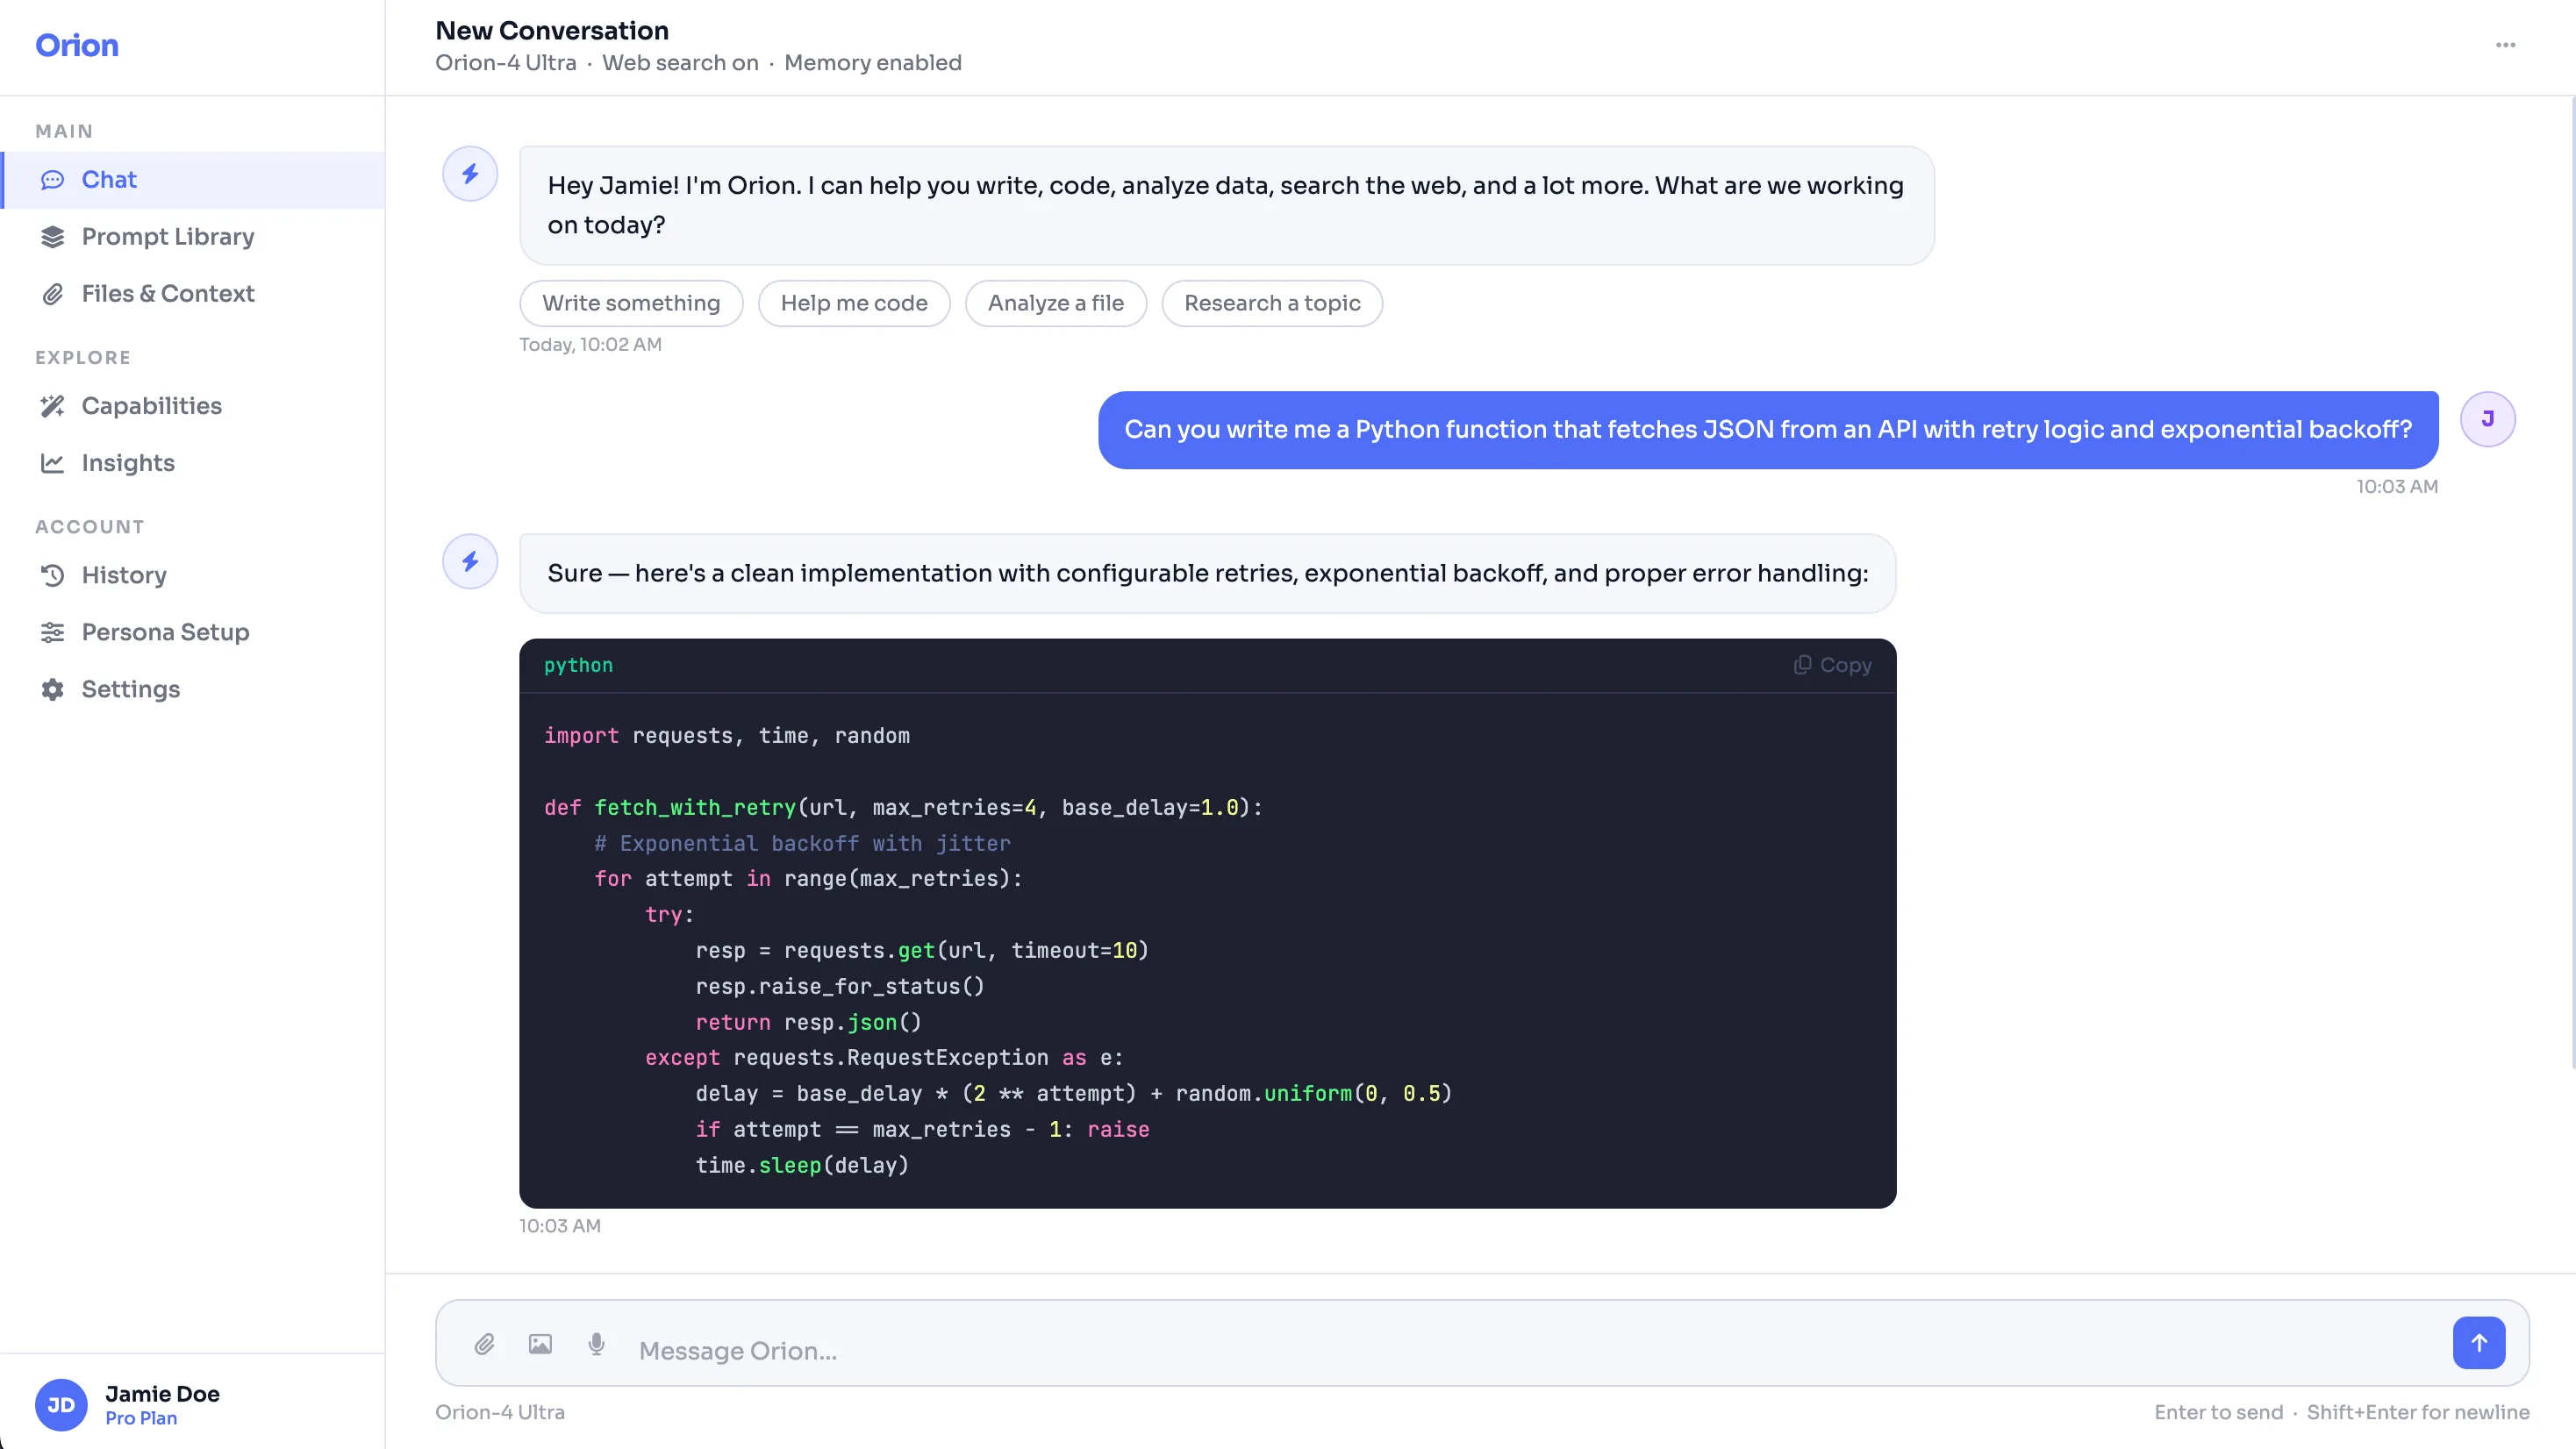
Task: Open conversation History
Action: click(x=193, y=575)
